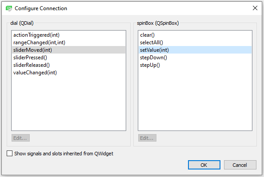Select the clear() slot
The width and height of the screenshot is (264, 177).
pos(195,35)
